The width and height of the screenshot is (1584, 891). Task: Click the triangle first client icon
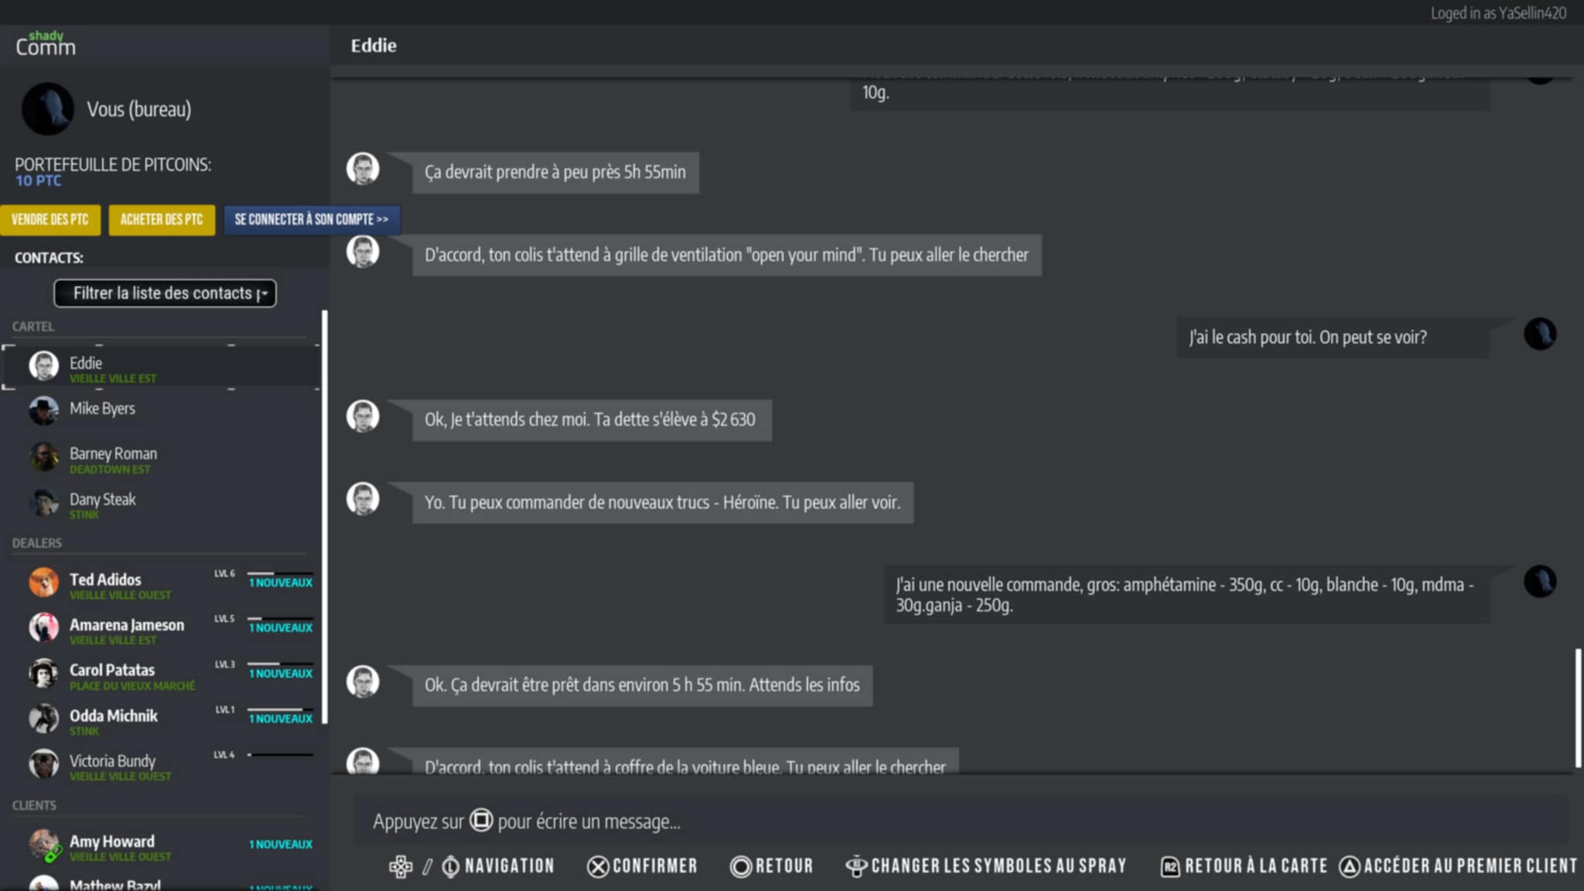click(x=1350, y=867)
